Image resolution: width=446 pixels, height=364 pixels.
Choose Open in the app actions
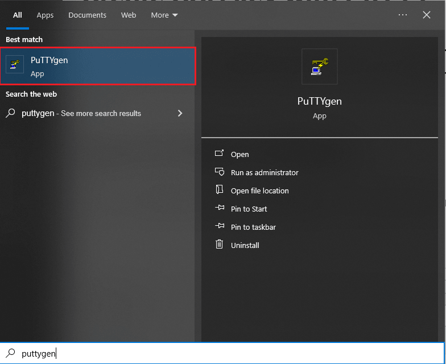point(240,155)
